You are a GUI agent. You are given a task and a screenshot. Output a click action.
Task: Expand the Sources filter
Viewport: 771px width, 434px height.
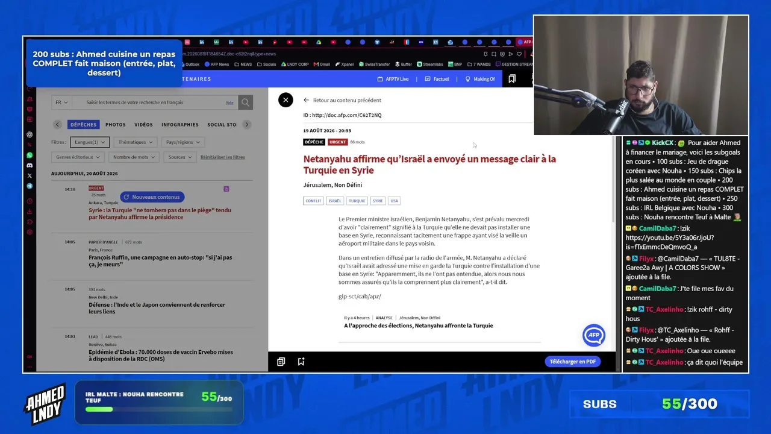[180, 157]
